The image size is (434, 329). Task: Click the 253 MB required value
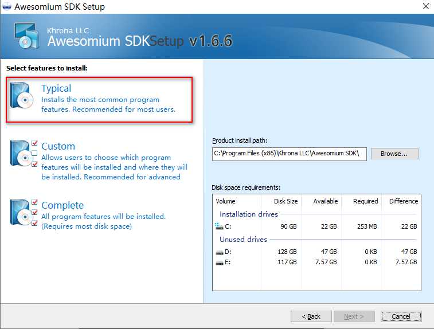(x=367, y=226)
